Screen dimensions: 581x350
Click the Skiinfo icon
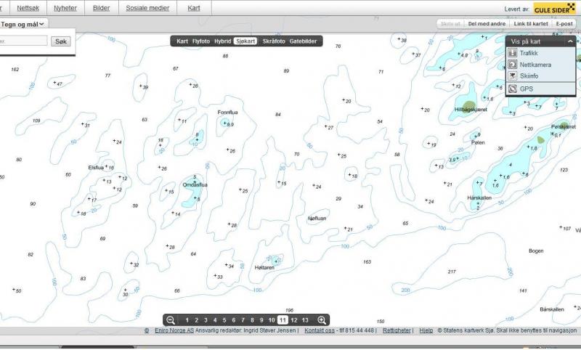click(x=513, y=76)
